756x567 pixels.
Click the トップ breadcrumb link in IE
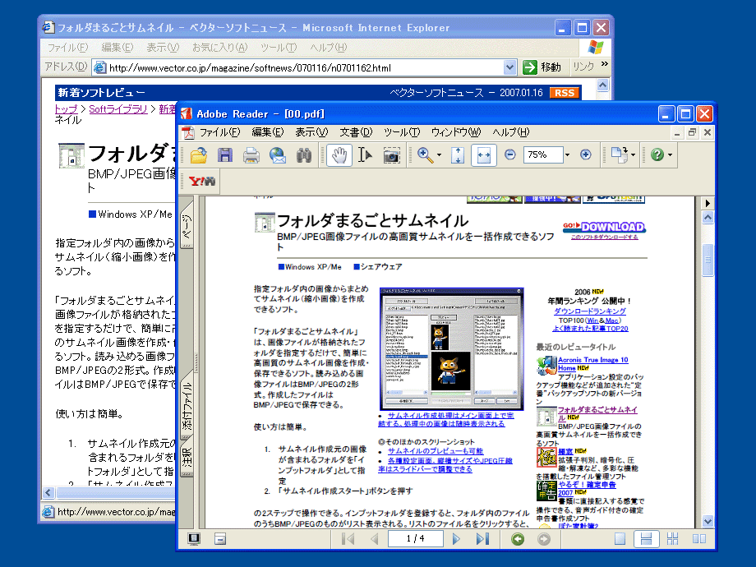tap(66, 109)
